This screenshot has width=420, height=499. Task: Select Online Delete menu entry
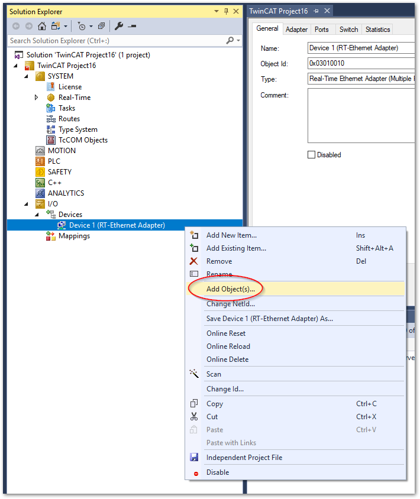point(296,359)
